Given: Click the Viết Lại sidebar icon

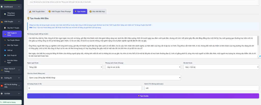Looking at the screenshot, I should (5, 50).
